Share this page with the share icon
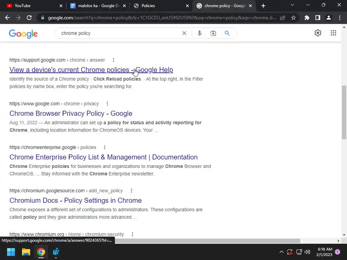 point(283,18)
